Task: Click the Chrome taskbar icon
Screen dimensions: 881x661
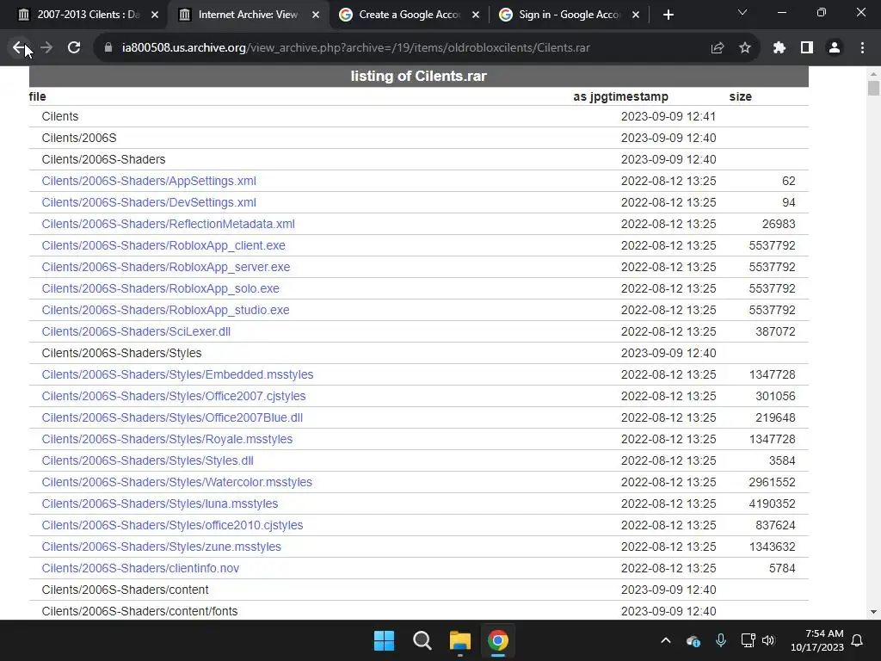Action: click(x=498, y=640)
